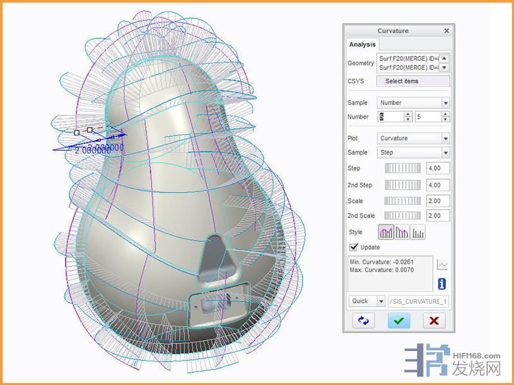
Task: Select the second curvature plot style icon
Action: coord(402,232)
